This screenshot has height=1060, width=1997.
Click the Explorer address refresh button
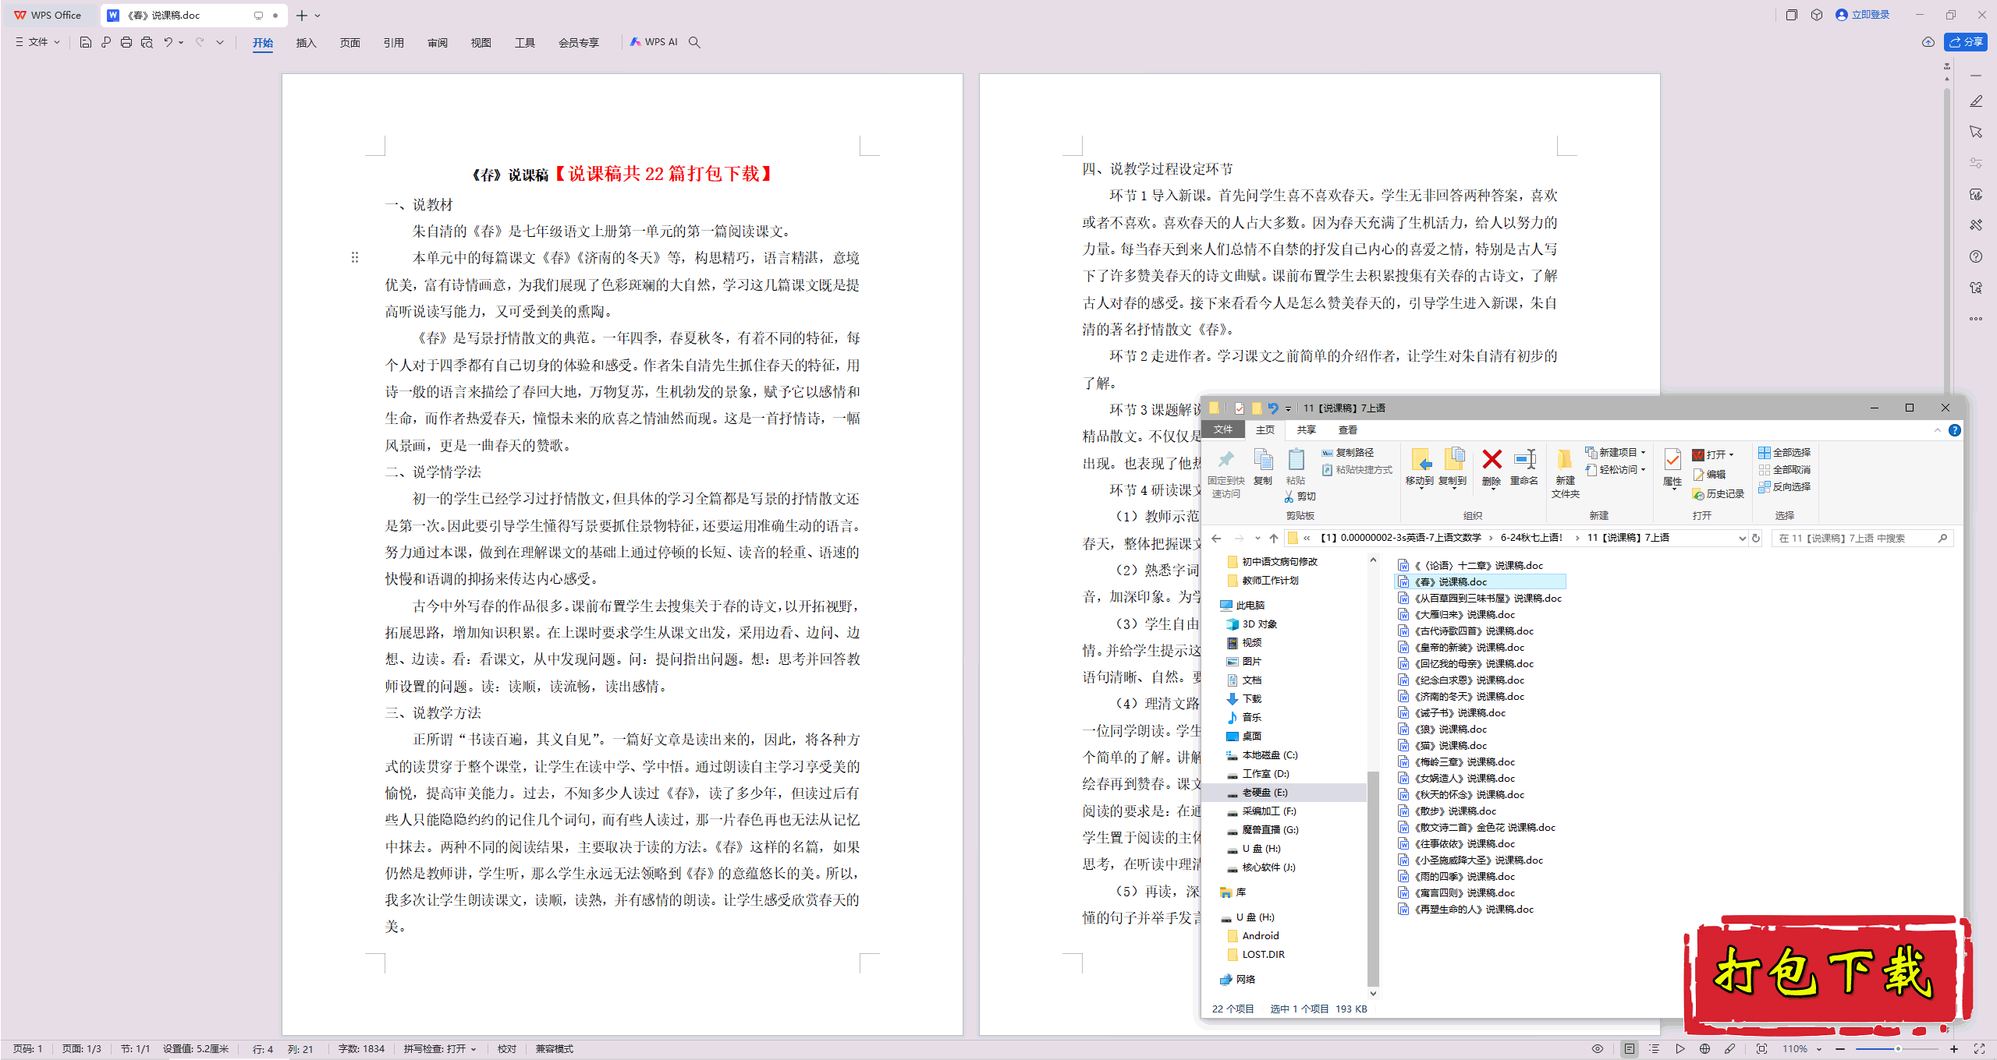(1756, 538)
